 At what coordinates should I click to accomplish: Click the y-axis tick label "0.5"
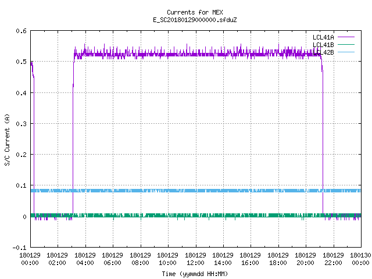tap(21, 62)
